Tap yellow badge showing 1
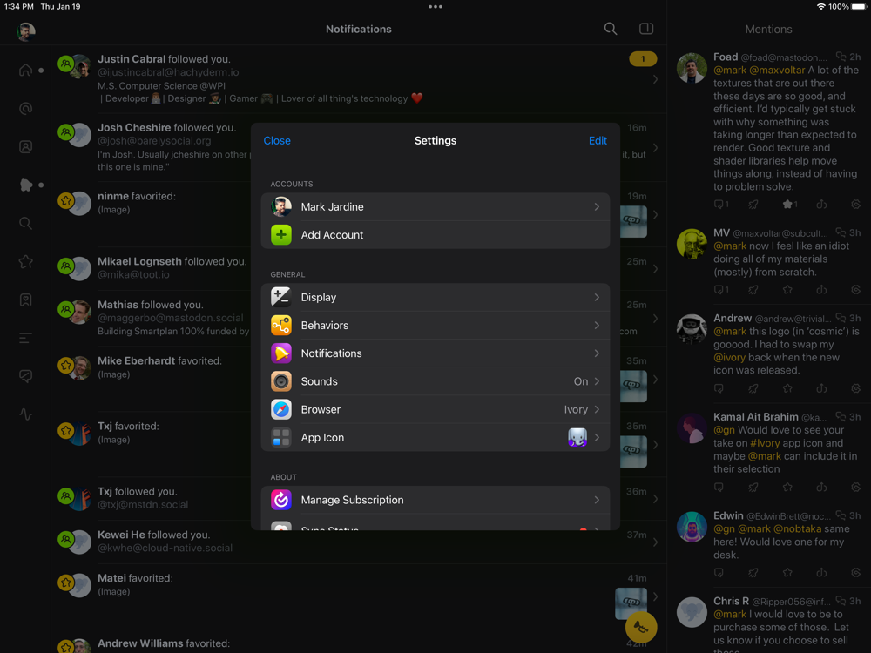The height and width of the screenshot is (653, 871). [x=643, y=59]
